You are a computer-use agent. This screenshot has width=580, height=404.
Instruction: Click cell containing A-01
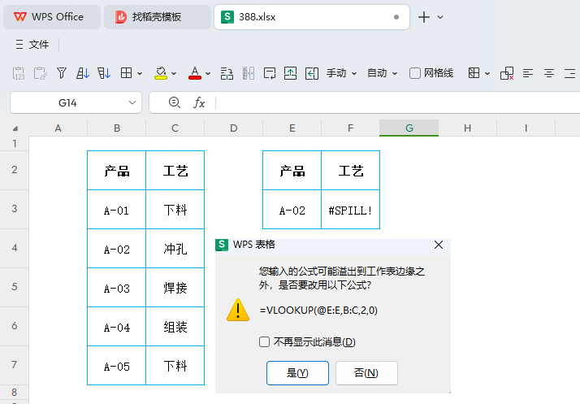(116, 210)
